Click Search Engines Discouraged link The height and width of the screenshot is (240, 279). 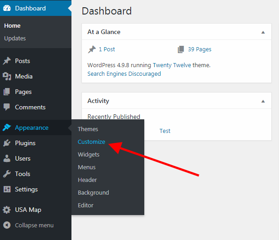(x=124, y=73)
